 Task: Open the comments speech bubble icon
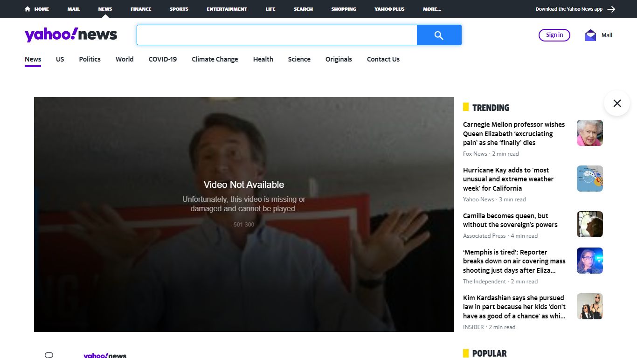(x=49, y=355)
